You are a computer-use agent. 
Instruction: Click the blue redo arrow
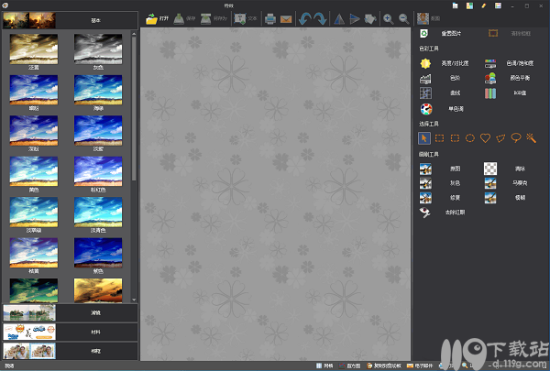(x=320, y=19)
